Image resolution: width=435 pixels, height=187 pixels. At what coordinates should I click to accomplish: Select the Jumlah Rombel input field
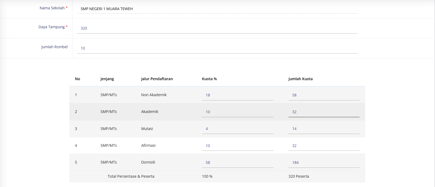tap(217, 48)
